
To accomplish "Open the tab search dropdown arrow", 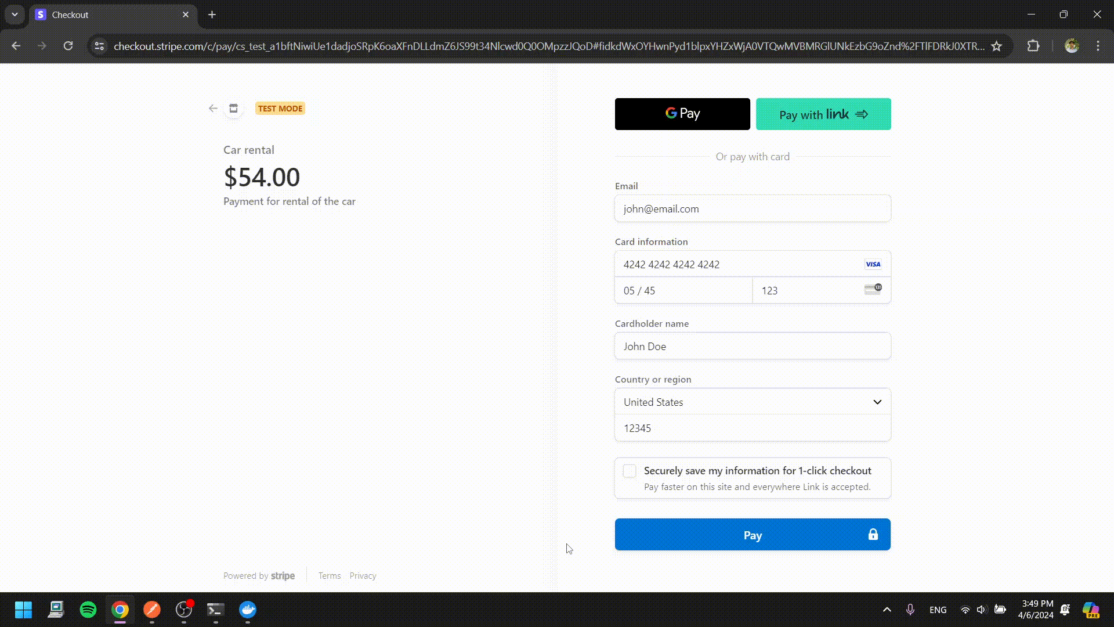I will (15, 15).
